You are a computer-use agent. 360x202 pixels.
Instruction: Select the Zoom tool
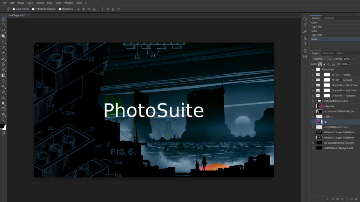tap(3, 120)
